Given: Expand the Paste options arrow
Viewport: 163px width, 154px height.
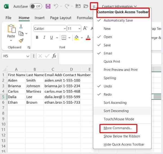Looking at the screenshot, I should click(x=11, y=41).
